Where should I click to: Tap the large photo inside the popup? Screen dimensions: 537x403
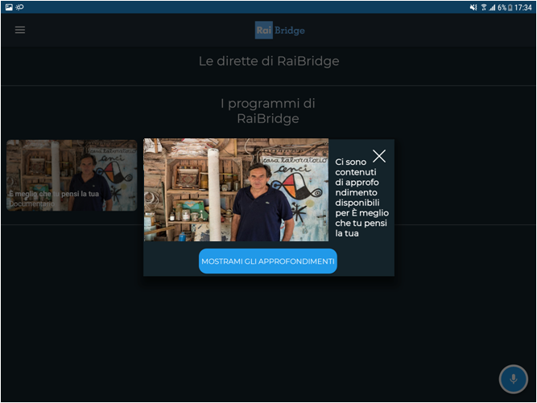pos(236,190)
